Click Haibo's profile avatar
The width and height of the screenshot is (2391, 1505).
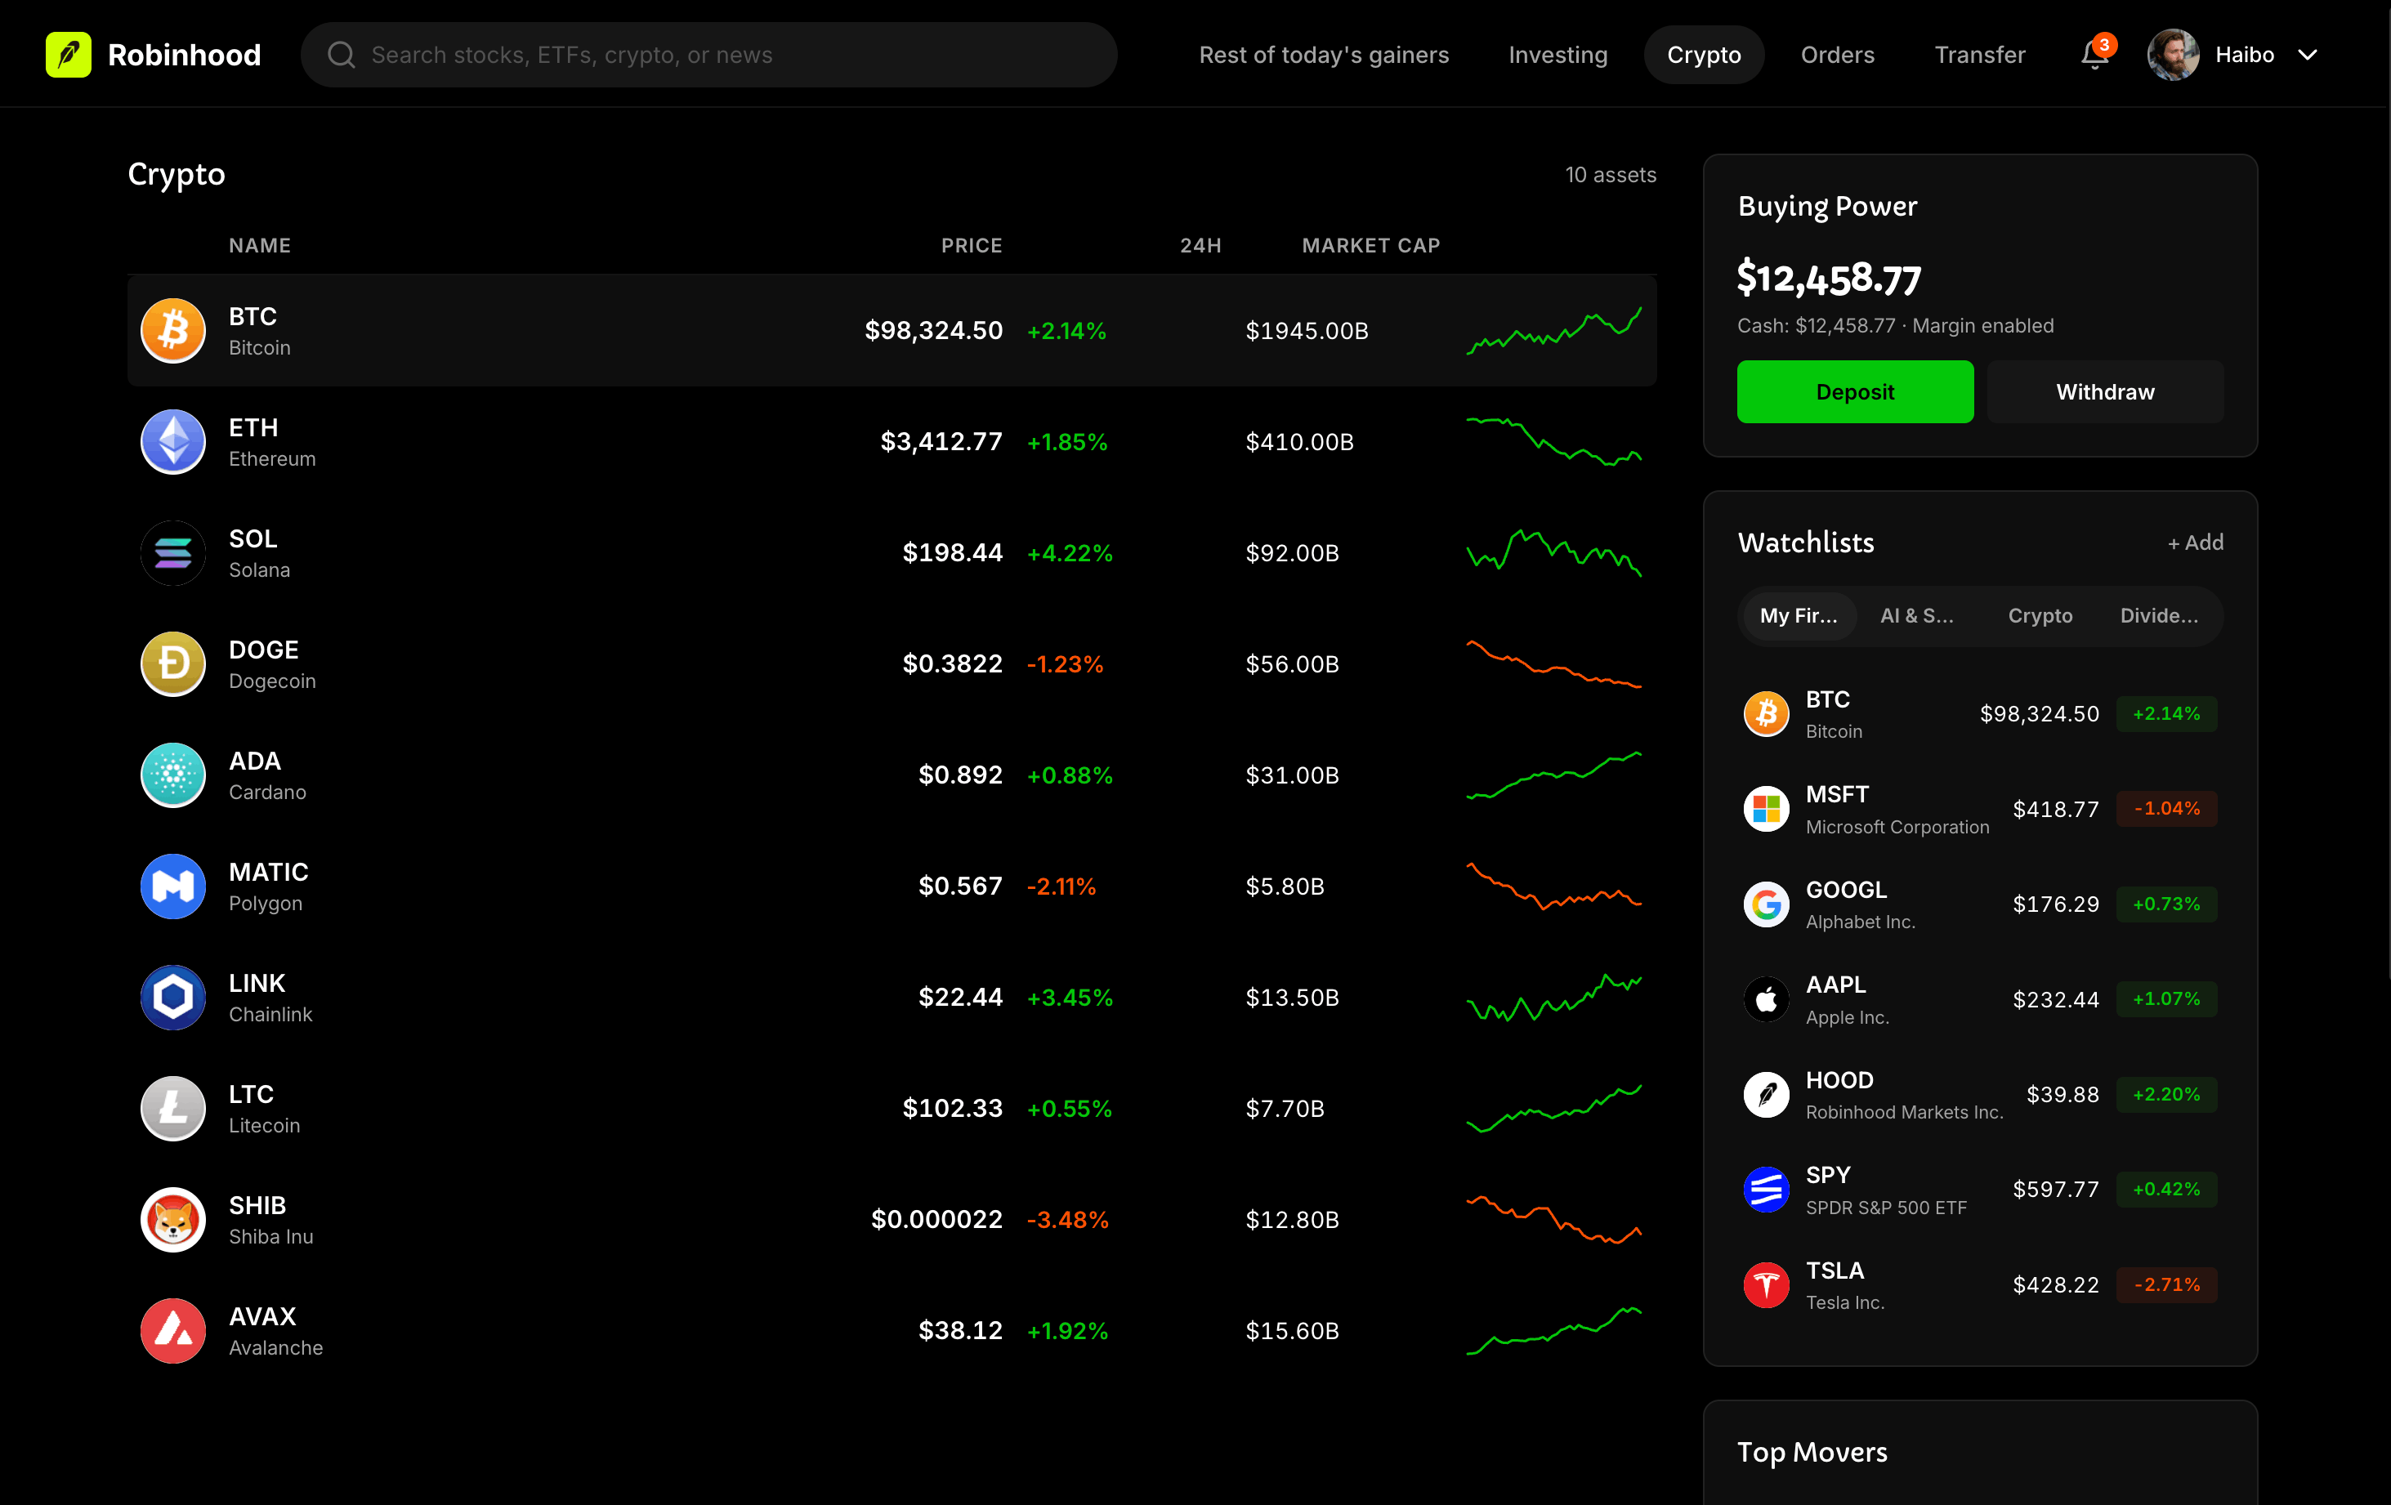point(2173,55)
